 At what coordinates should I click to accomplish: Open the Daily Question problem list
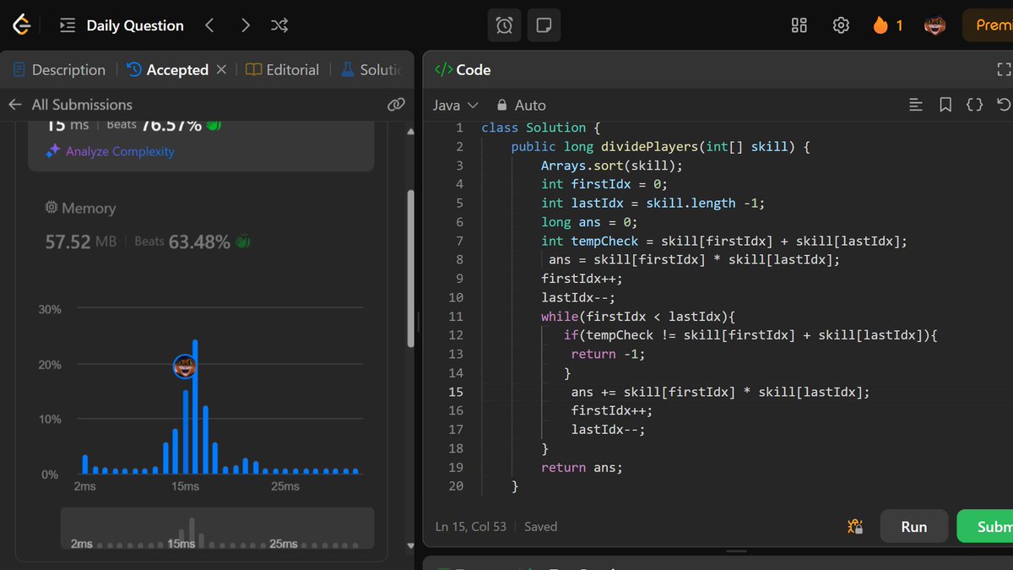tap(122, 25)
